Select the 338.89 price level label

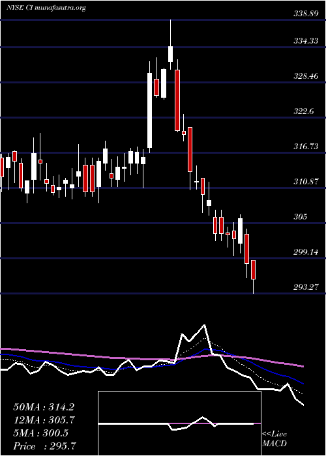305,14
